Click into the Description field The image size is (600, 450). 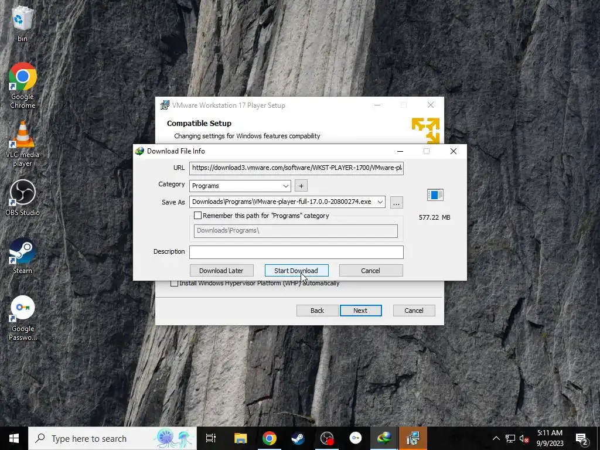click(296, 252)
